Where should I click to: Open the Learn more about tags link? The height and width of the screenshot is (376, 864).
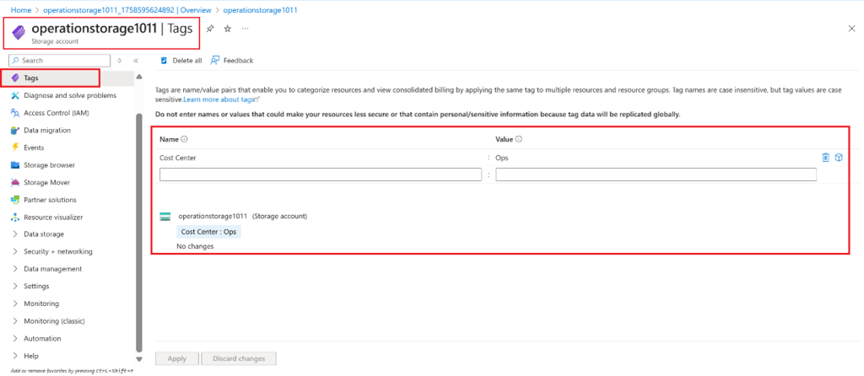219,99
